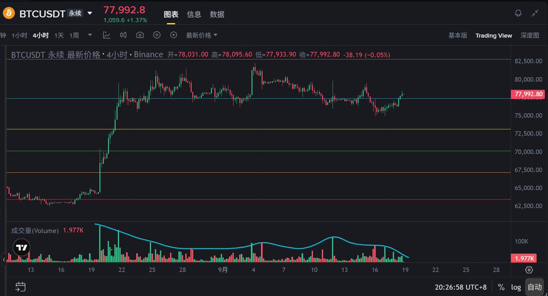
Task: Open the technical indicators line-chart icon
Action: [106, 35]
